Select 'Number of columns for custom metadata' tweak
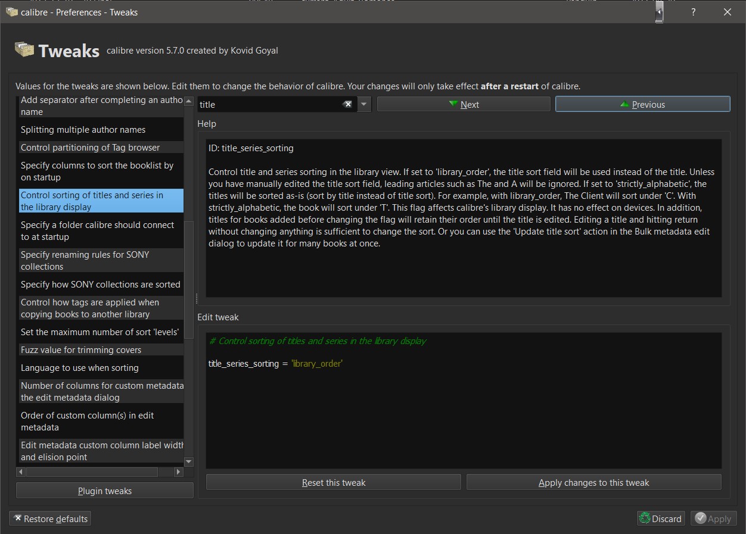This screenshot has height=534, width=746. coord(101,392)
